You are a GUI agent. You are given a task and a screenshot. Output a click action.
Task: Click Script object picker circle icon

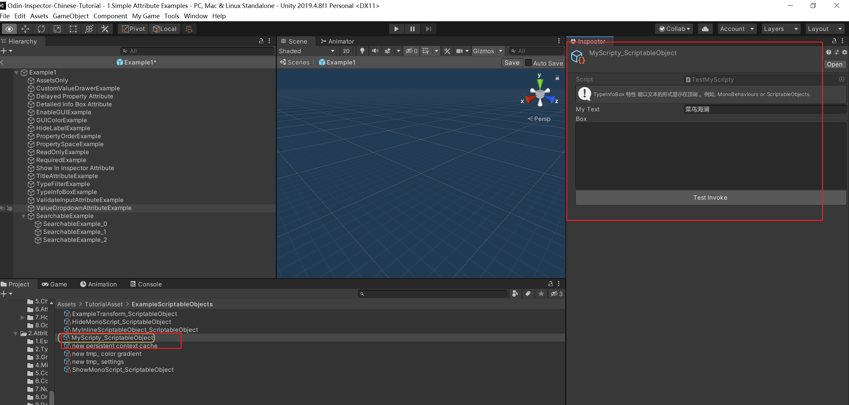tap(841, 79)
